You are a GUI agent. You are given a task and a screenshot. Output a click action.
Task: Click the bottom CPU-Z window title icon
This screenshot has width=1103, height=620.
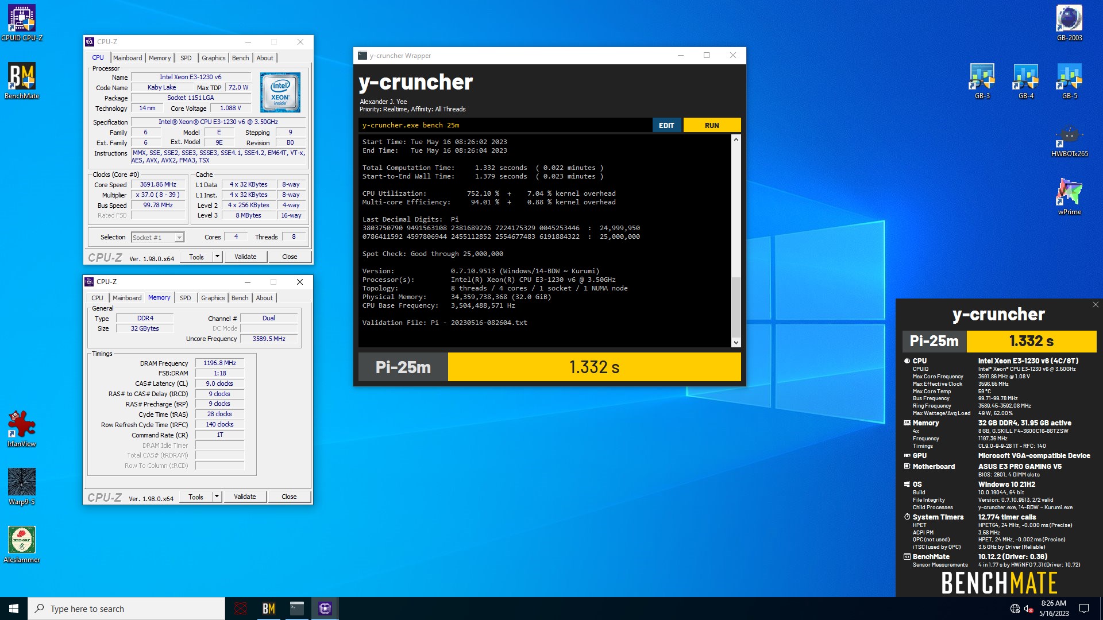(89, 282)
